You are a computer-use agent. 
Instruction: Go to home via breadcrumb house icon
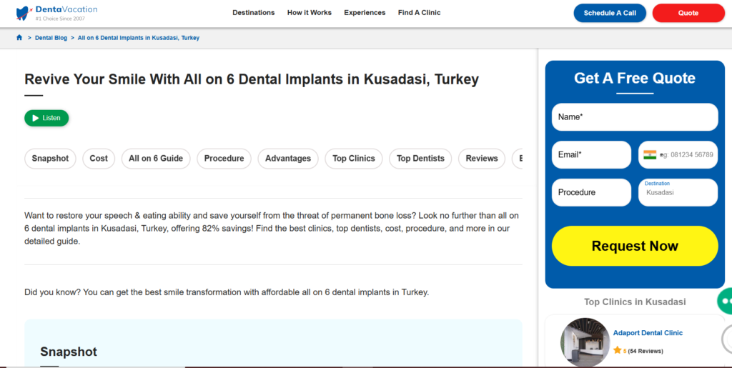pyautogui.click(x=19, y=37)
